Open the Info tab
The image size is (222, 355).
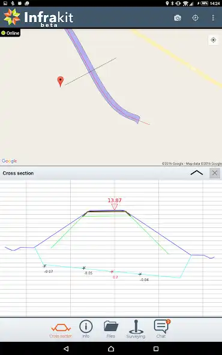[86, 329]
